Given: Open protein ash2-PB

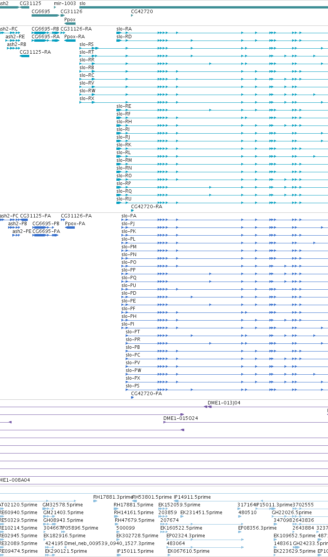Looking at the screenshot, I should 18,224.
